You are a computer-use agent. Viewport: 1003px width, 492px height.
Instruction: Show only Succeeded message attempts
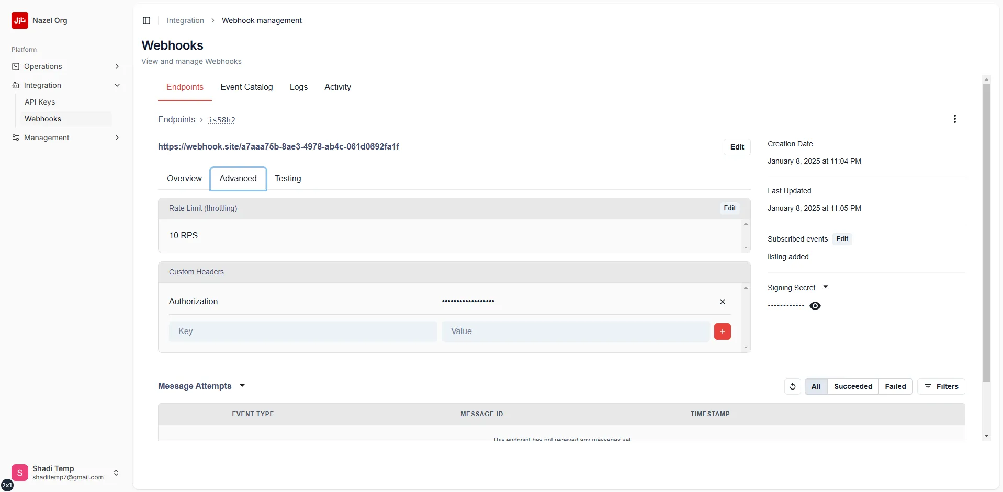point(854,386)
